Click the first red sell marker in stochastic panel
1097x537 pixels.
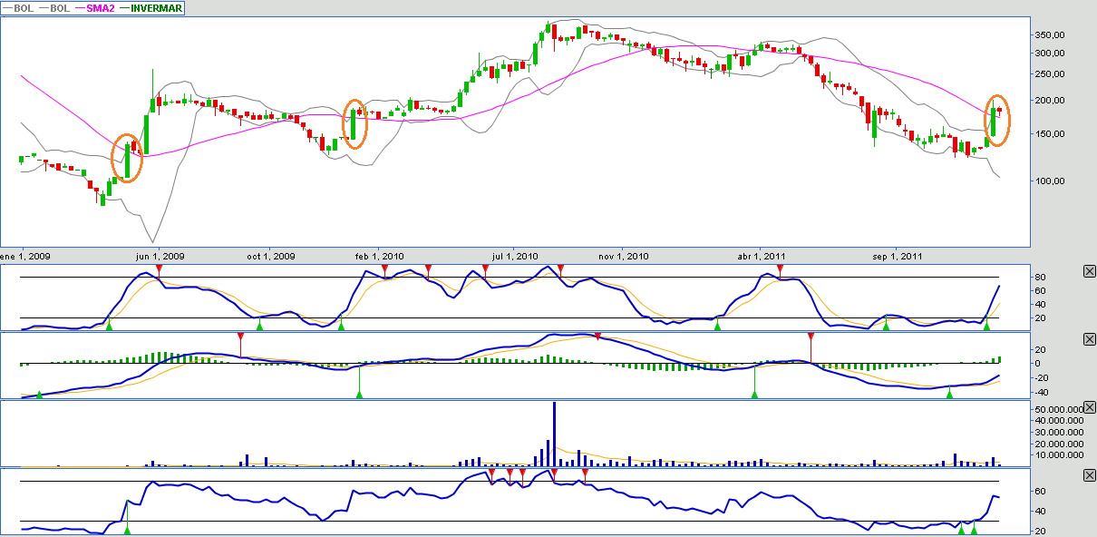pyautogui.click(x=159, y=269)
